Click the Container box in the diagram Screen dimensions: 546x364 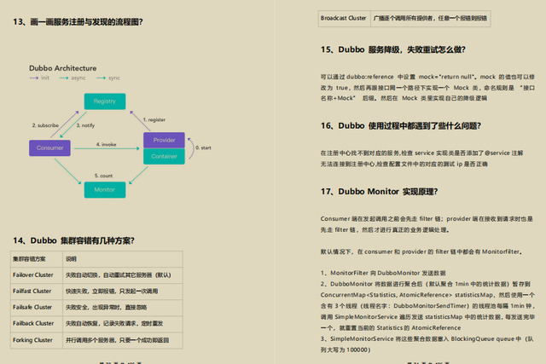pyautogui.click(x=164, y=157)
